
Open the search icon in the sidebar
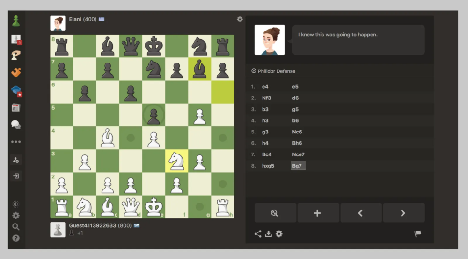[x=16, y=227]
